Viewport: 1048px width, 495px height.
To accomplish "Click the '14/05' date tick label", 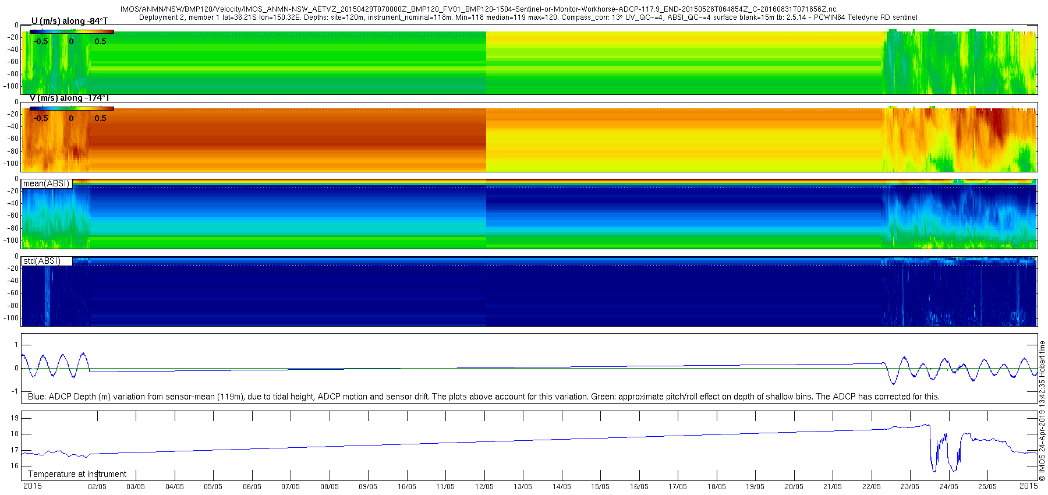I will [x=562, y=487].
